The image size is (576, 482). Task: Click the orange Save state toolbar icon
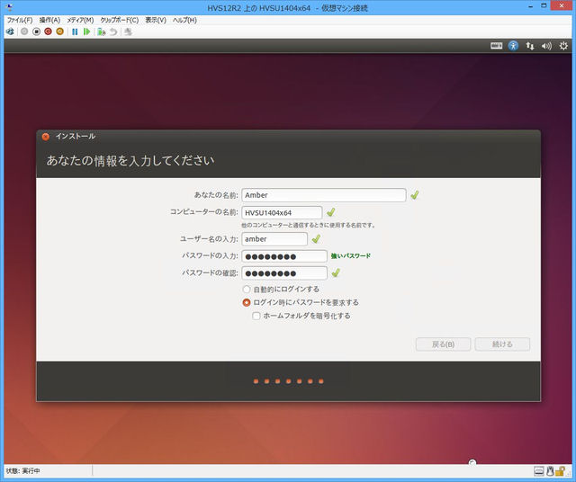pos(59,31)
